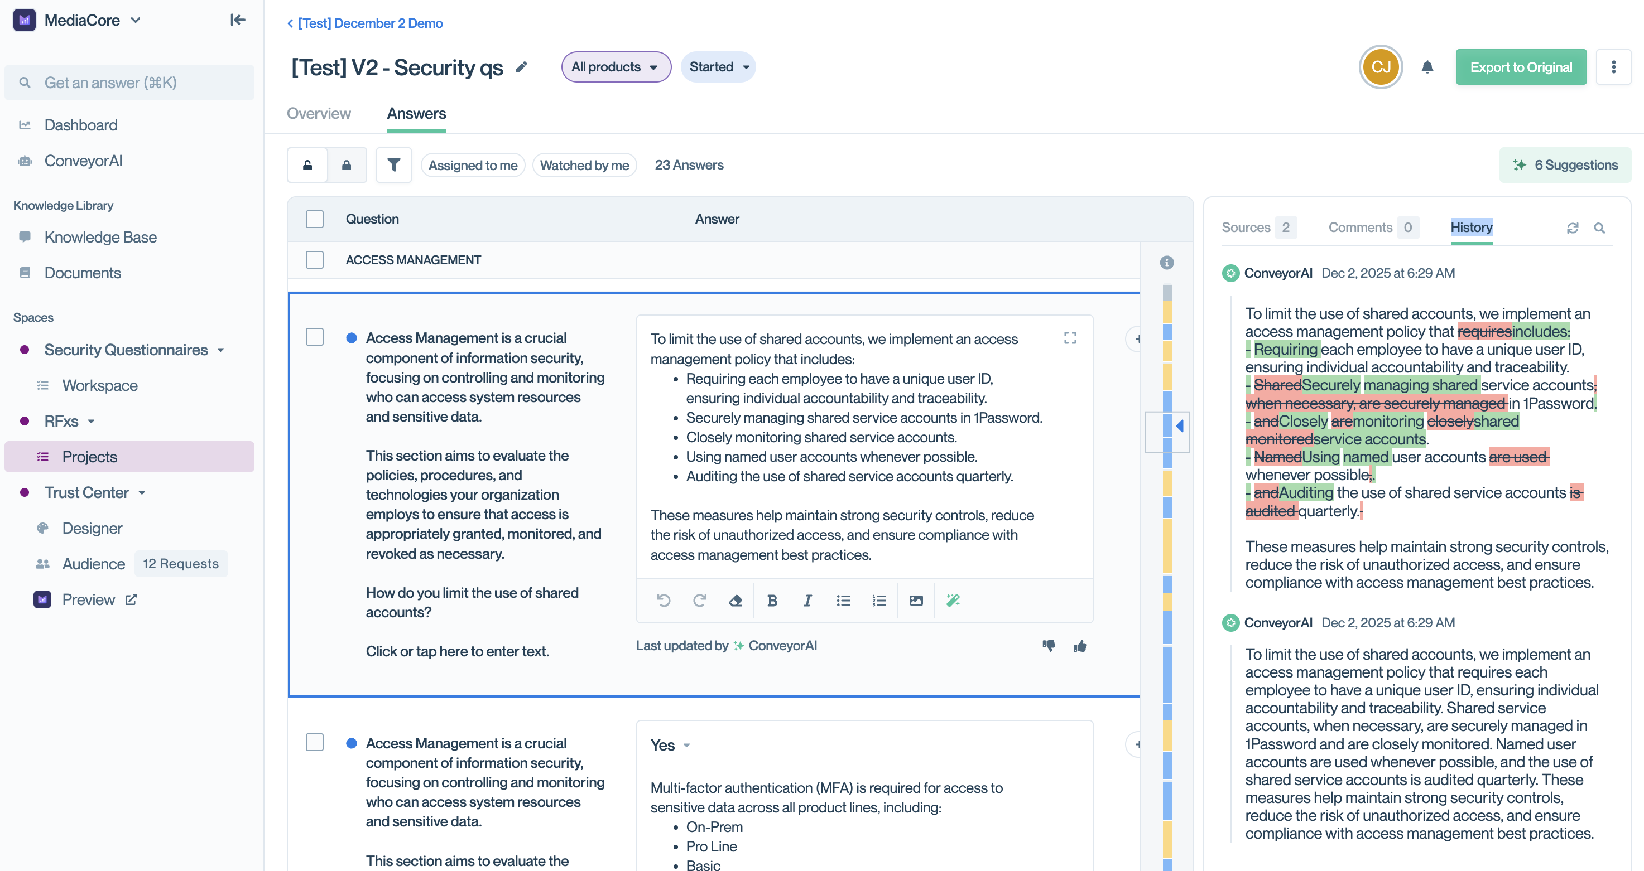Open the Yes answer dropdown
Image resolution: width=1644 pixels, height=871 pixels.
click(670, 745)
